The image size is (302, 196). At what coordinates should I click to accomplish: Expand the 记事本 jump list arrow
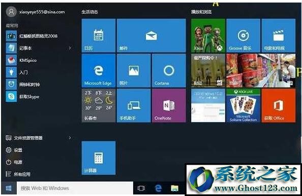click(70, 48)
